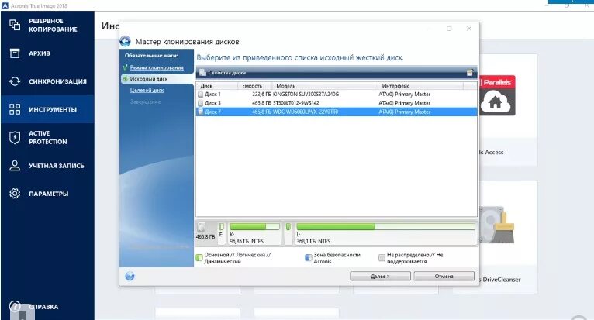Click the 96,85 ГБ NTFS label
594x320 pixels.
coord(247,241)
